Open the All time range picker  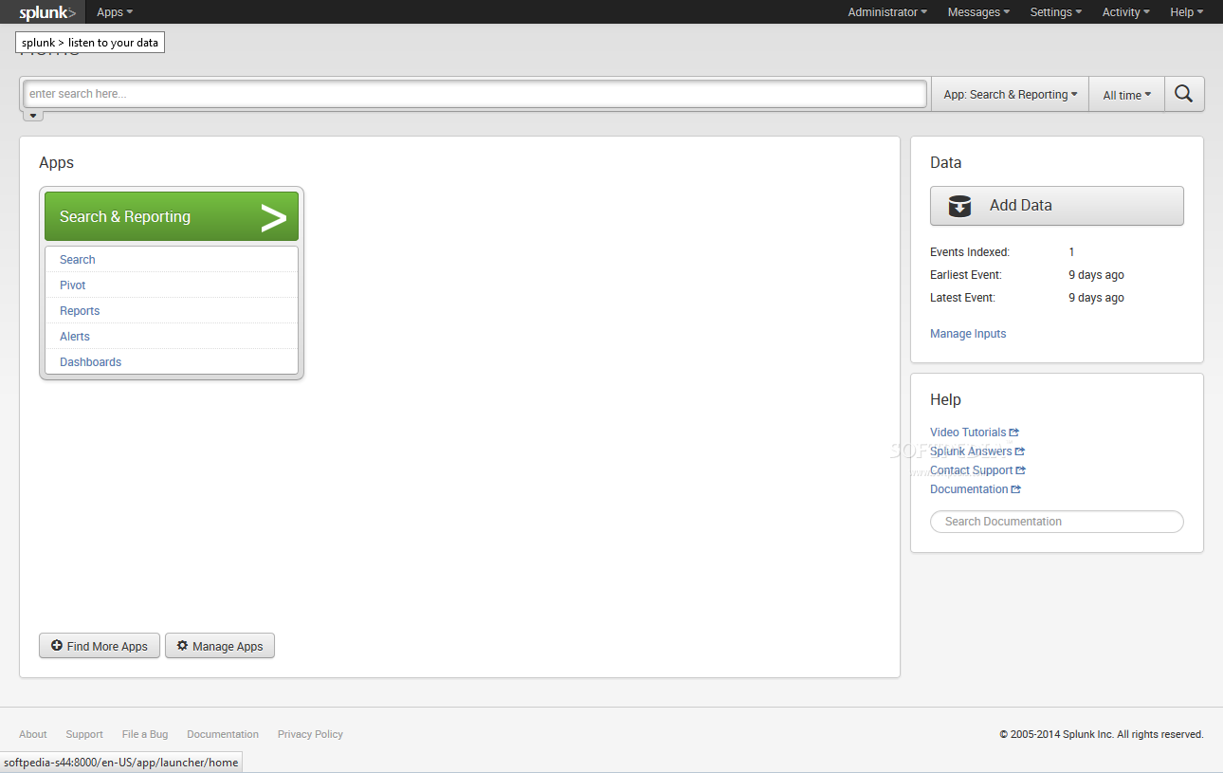1126,95
